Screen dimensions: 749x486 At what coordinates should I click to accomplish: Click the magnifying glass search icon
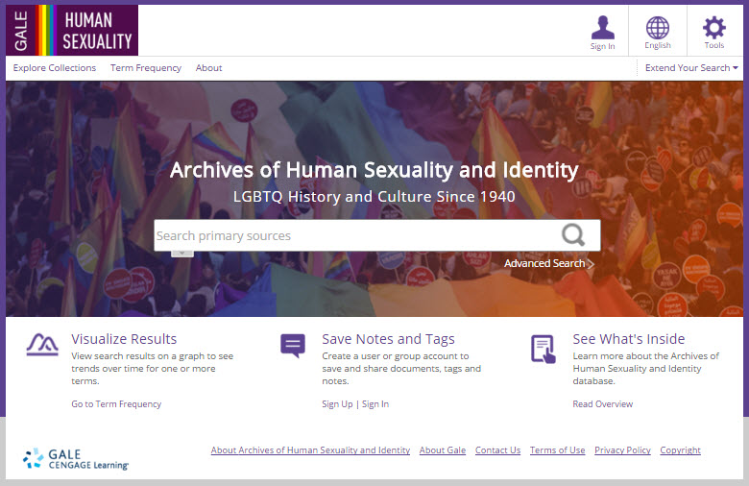pos(573,234)
